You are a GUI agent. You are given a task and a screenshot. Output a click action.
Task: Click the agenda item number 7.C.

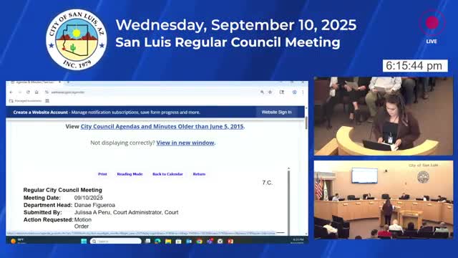267,183
